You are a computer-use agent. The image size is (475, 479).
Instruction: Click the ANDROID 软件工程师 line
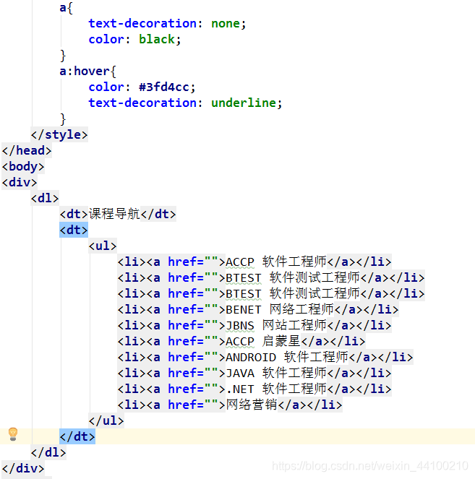(265, 357)
